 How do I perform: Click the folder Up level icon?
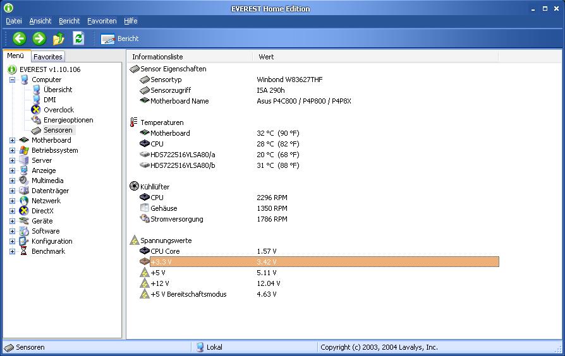click(x=58, y=39)
